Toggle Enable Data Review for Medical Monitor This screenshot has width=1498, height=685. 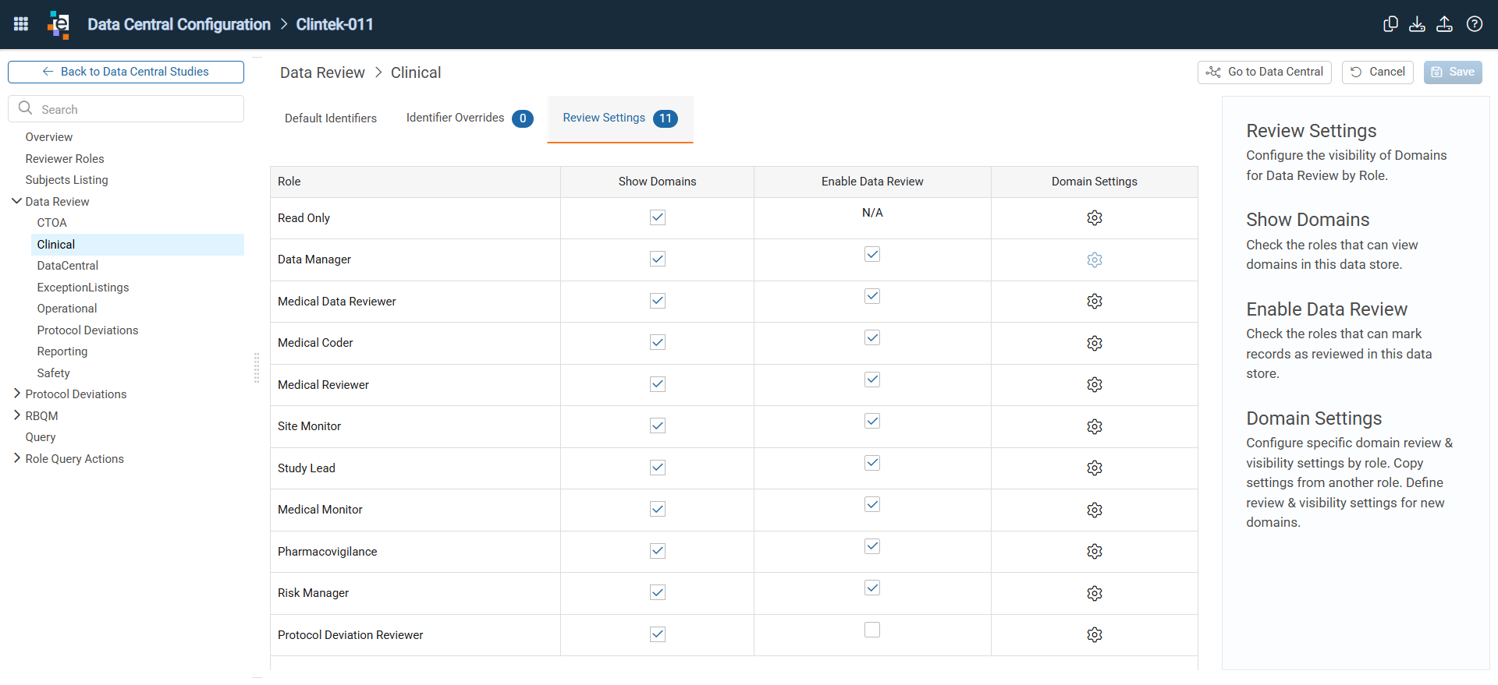tap(872, 504)
